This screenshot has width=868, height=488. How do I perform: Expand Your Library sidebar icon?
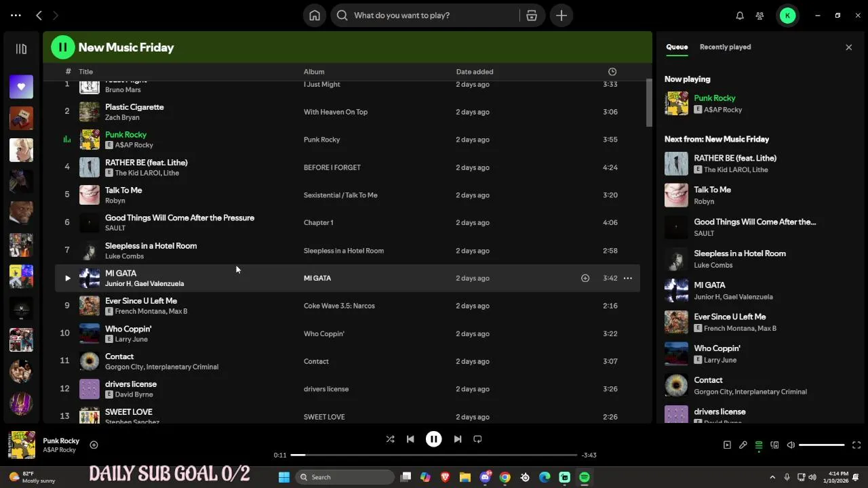tap(21, 49)
